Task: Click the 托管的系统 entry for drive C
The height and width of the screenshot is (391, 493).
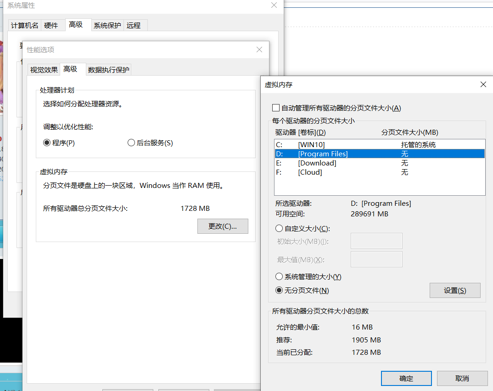Action: tap(418, 145)
